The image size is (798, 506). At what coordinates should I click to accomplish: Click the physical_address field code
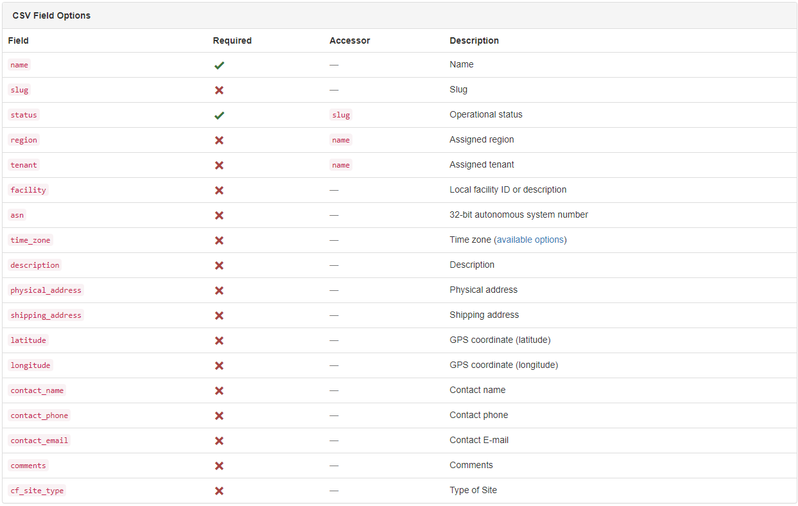coord(46,290)
